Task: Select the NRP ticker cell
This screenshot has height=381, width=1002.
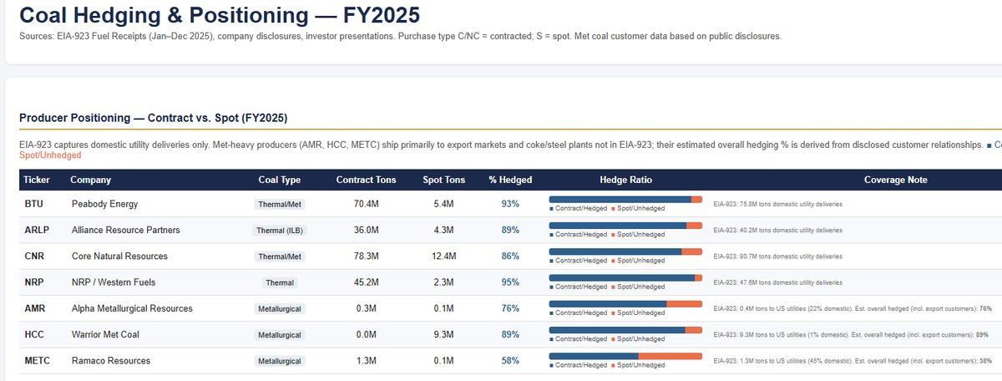Action: (35, 282)
